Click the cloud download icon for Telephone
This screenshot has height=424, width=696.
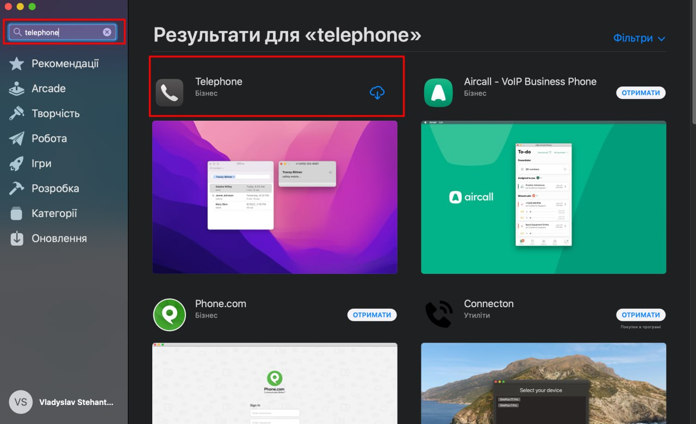(x=377, y=93)
